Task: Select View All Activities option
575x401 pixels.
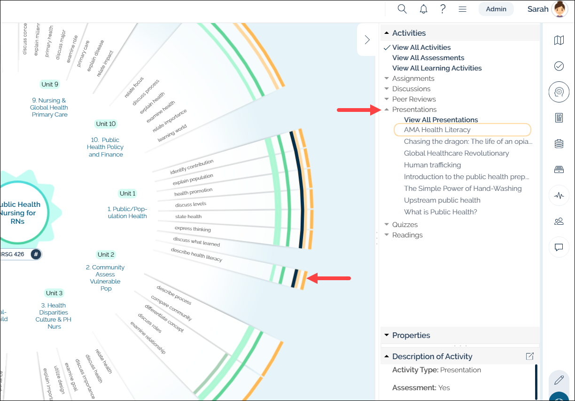Action: [421, 47]
